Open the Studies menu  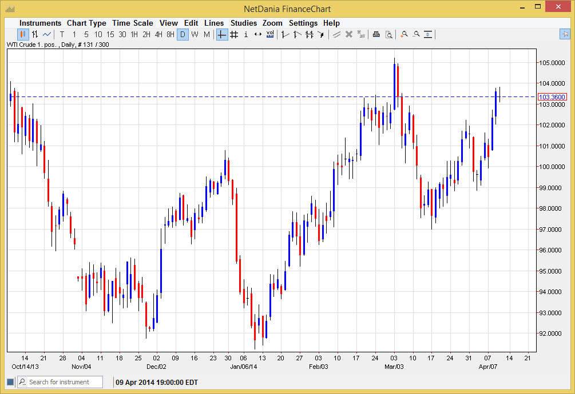(x=243, y=23)
